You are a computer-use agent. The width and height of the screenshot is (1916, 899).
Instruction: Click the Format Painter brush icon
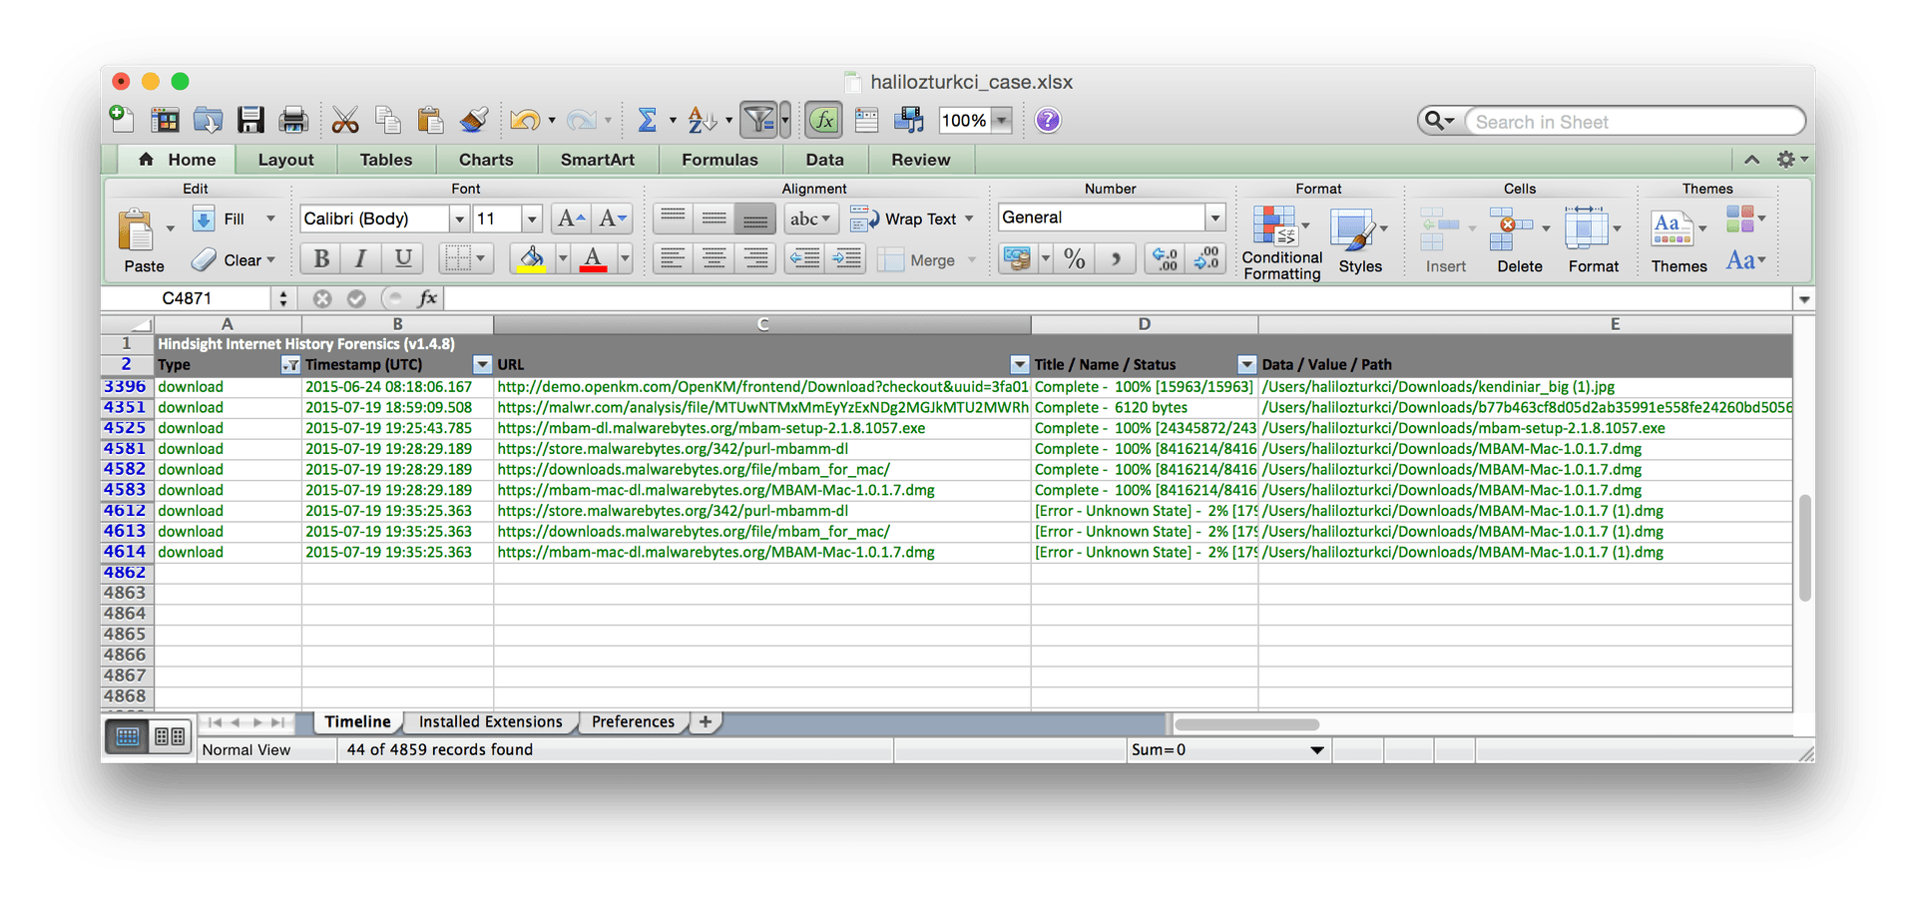click(473, 121)
